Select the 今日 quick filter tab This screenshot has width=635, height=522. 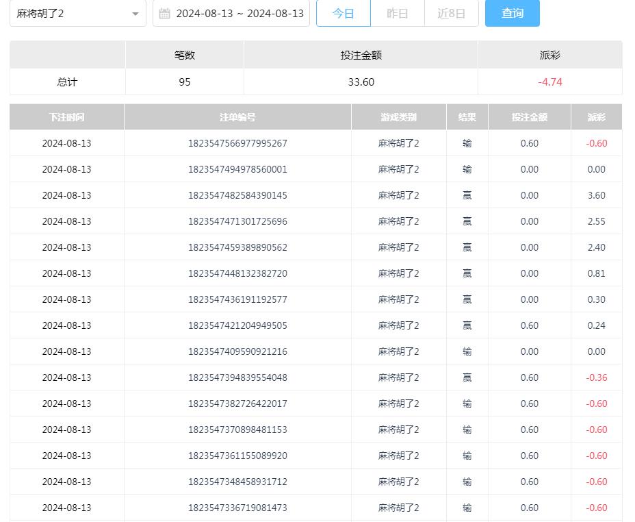tap(344, 13)
